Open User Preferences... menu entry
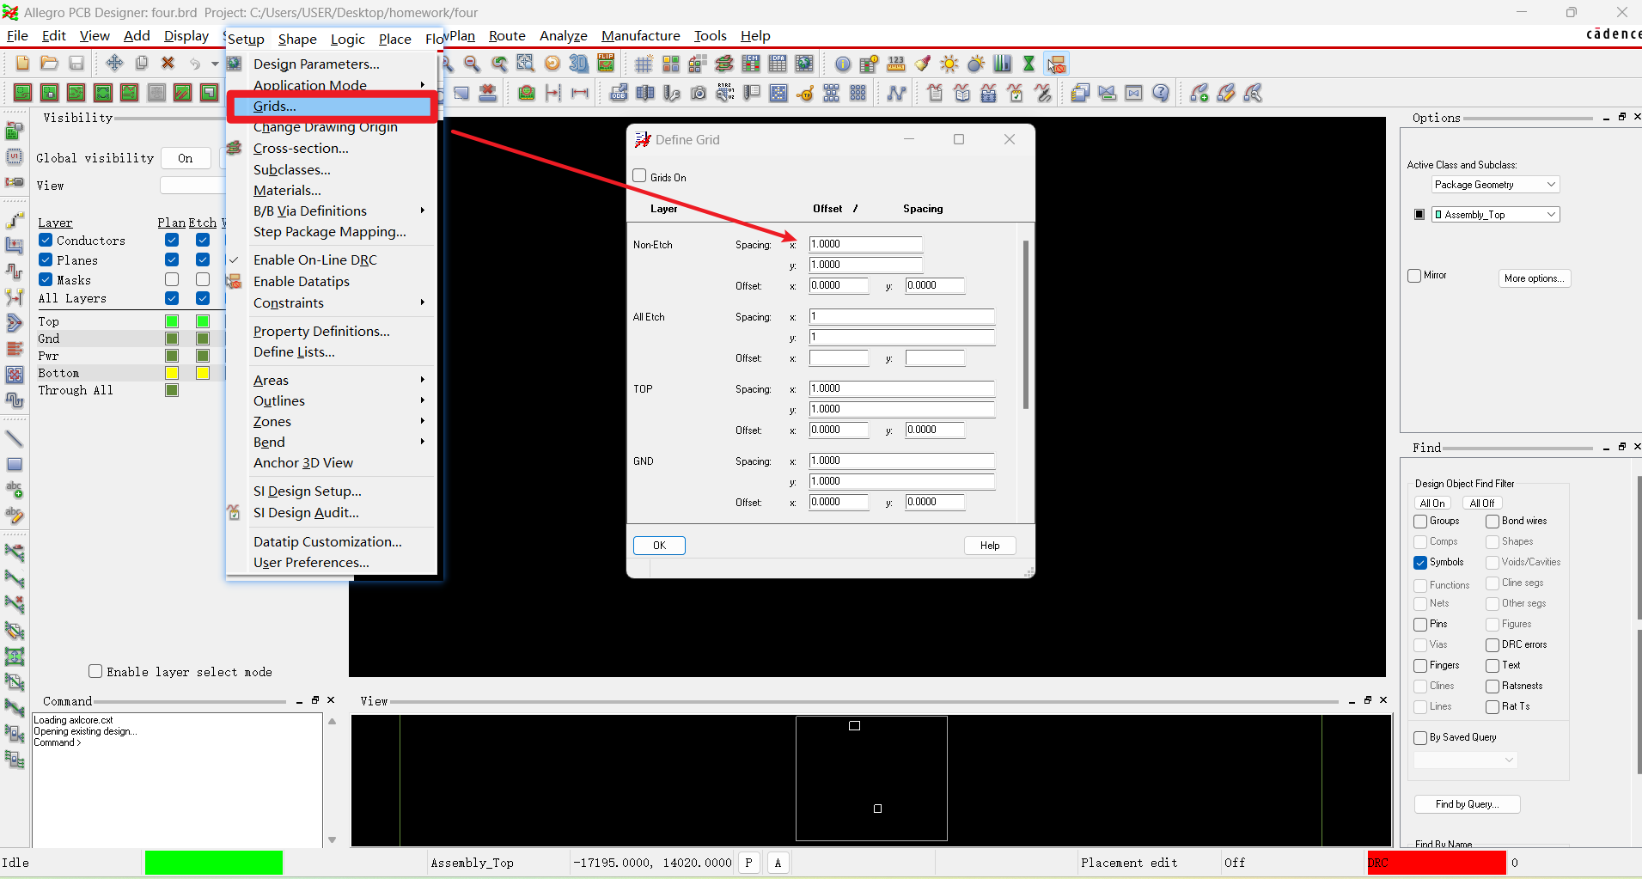The image size is (1642, 879). (x=332, y=562)
